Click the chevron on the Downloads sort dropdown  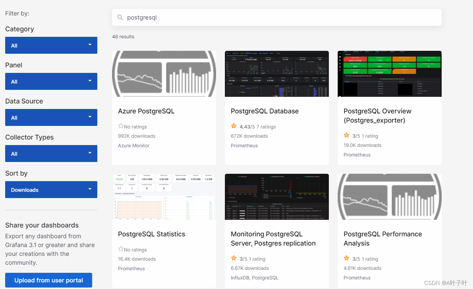click(x=90, y=190)
